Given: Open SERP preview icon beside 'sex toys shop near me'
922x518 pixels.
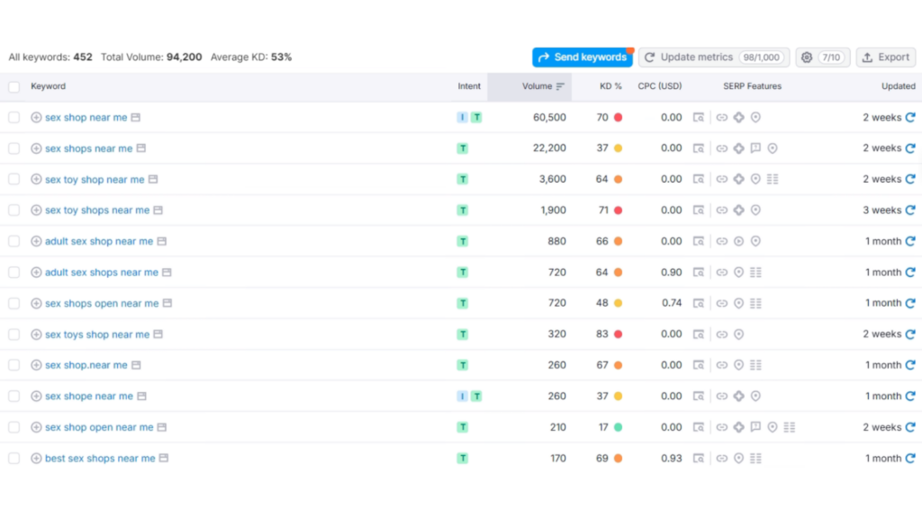Looking at the screenshot, I should click(x=158, y=335).
